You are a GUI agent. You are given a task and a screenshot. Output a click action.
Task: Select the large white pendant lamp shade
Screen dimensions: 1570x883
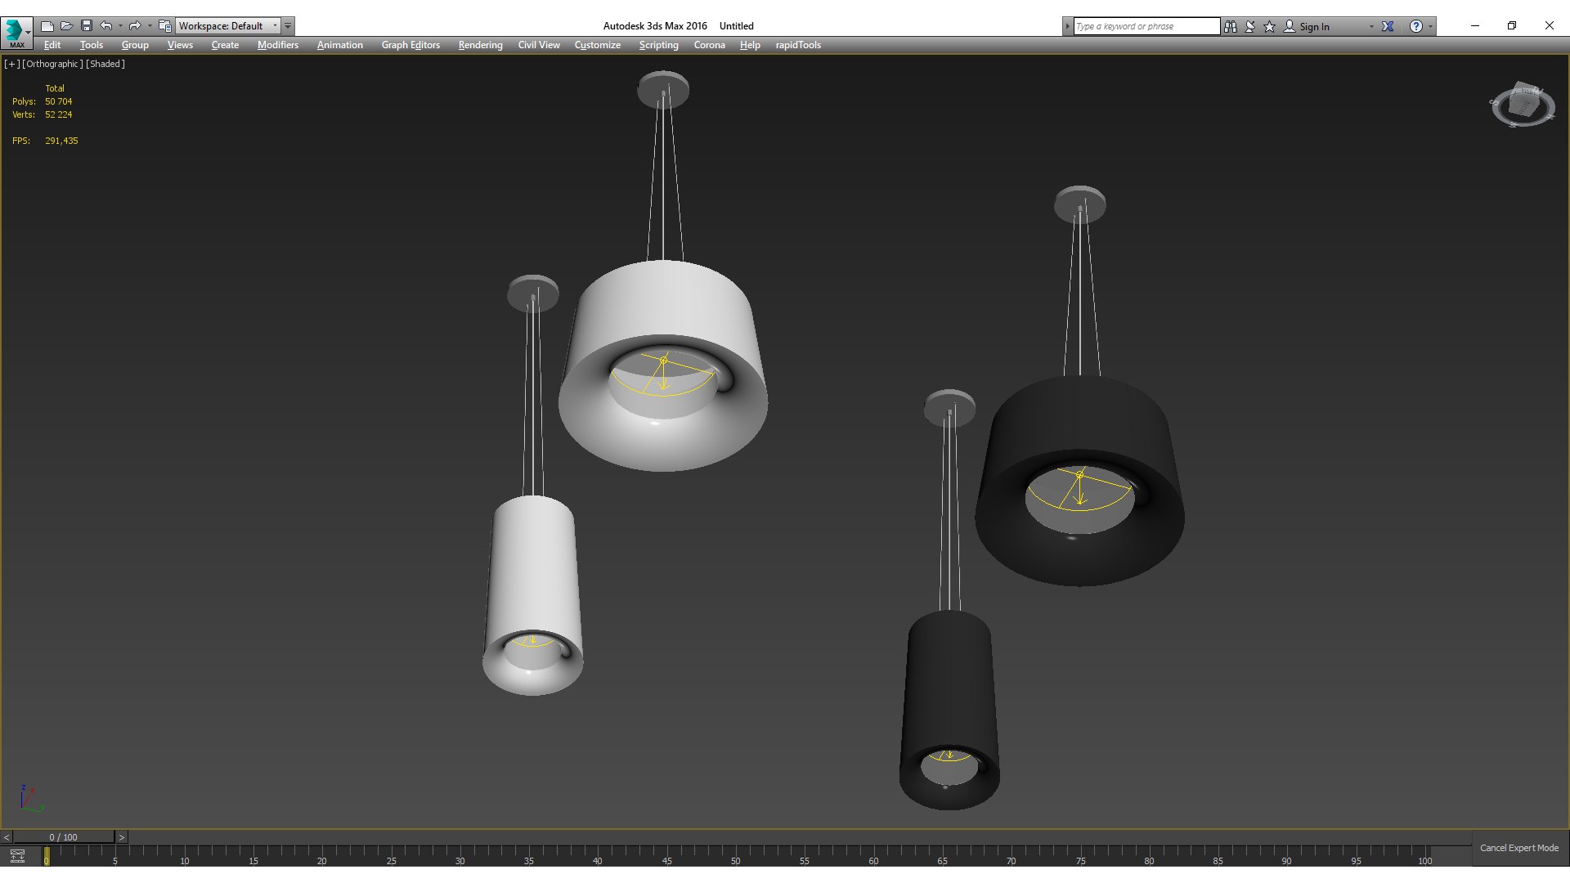663,365
